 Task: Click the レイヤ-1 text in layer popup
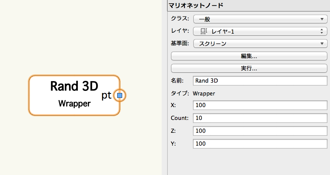[223, 32]
